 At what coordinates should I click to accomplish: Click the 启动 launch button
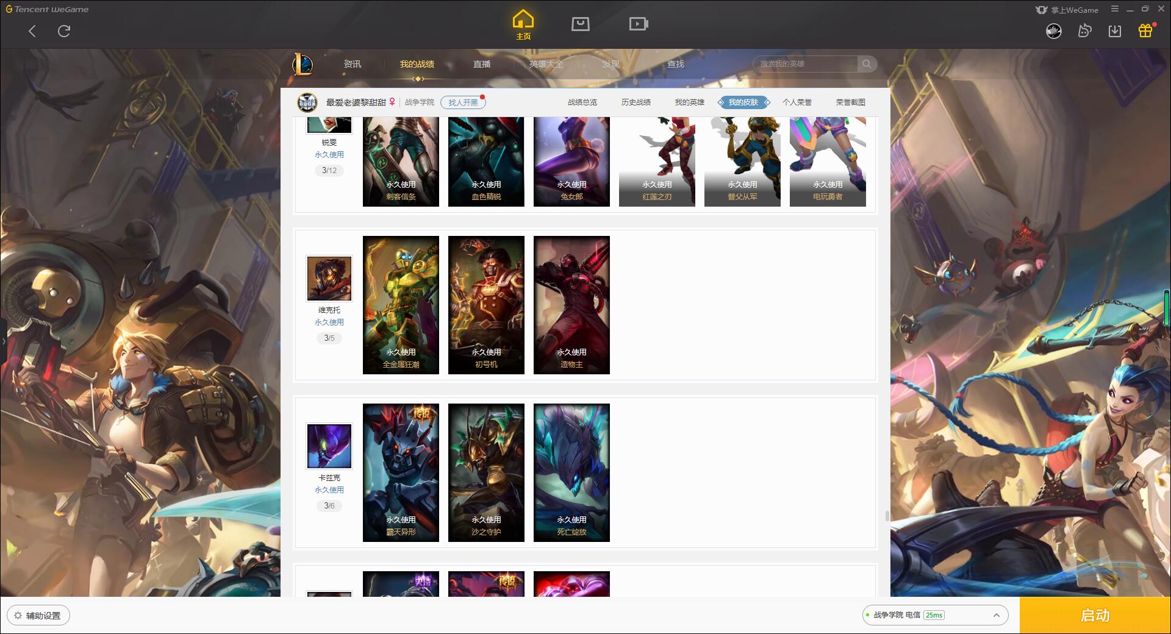pyautogui.click(x=1095, y=616)
